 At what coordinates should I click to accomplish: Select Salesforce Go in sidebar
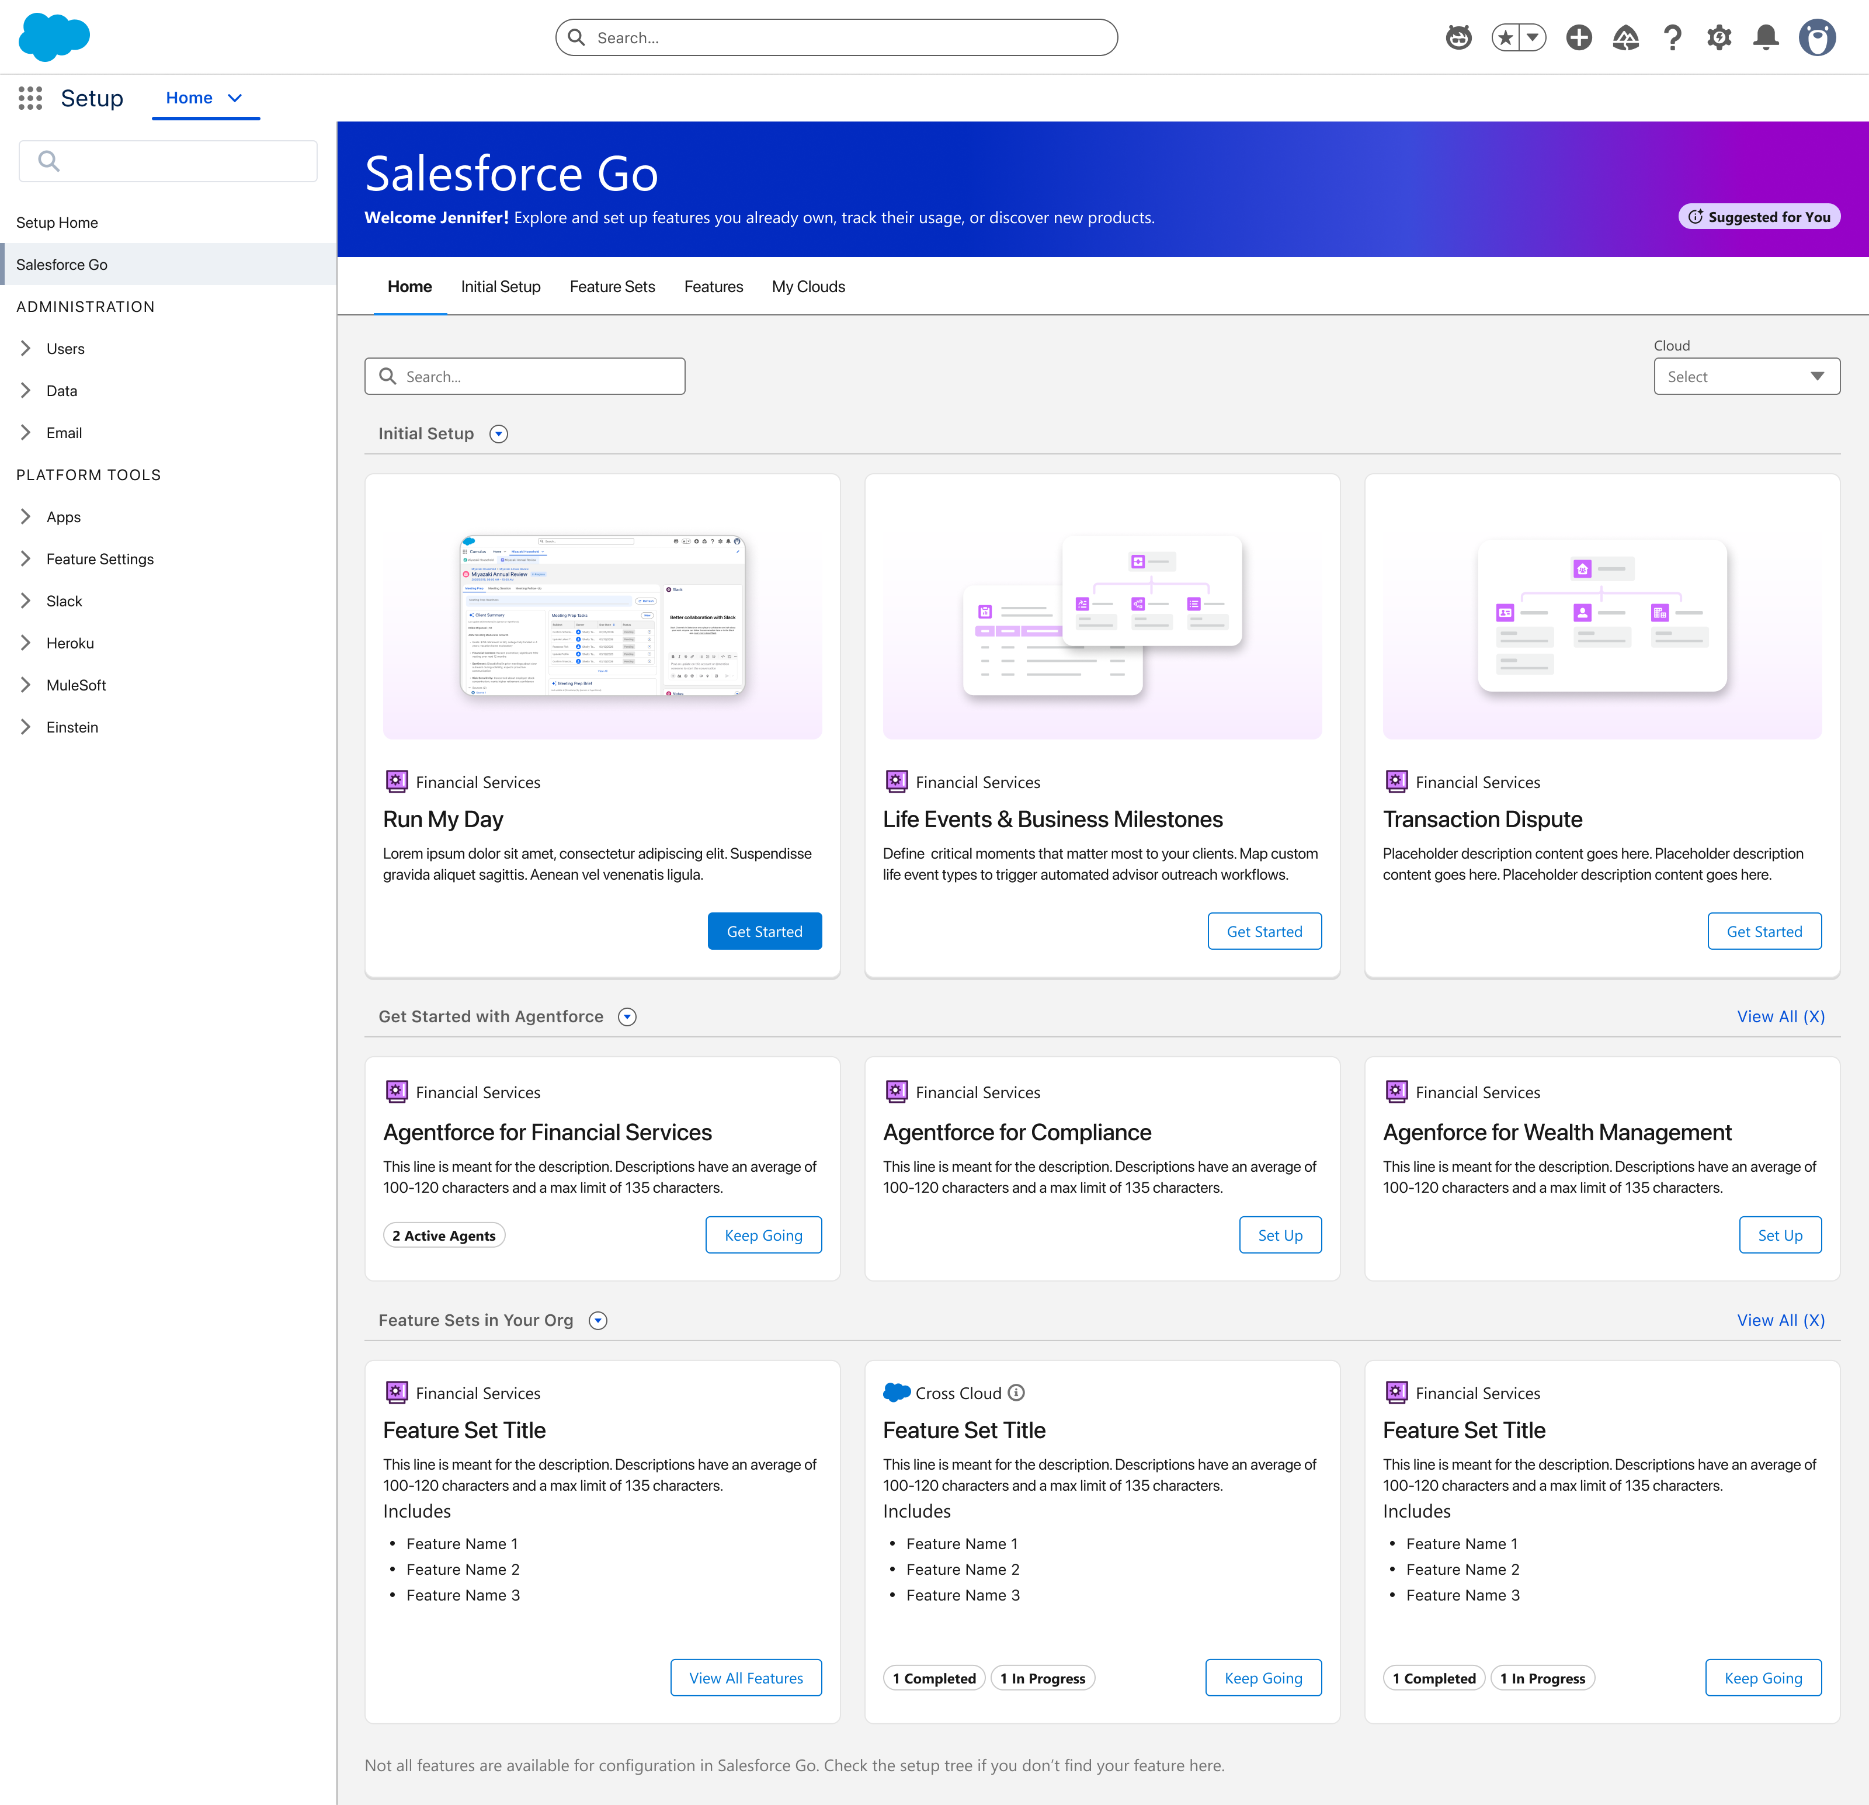coord(168,264)
